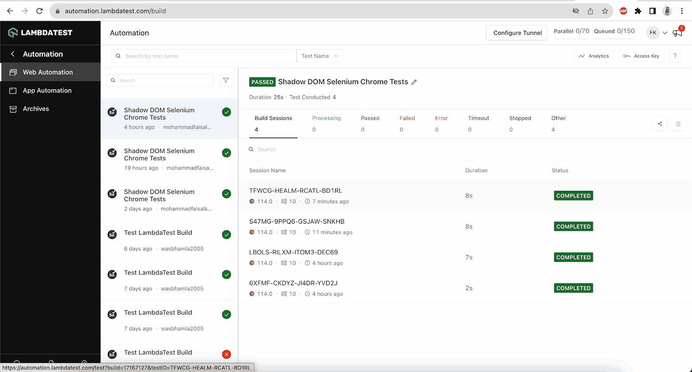Open Analytics
Screen dimensions: 692x372
[594, 56]
